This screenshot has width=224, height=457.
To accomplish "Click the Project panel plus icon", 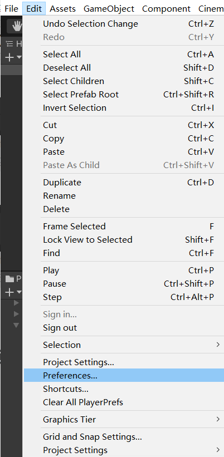I will coord(9,292).
